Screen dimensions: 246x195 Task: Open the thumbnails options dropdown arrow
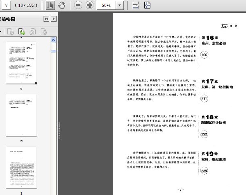click(1, 32)
